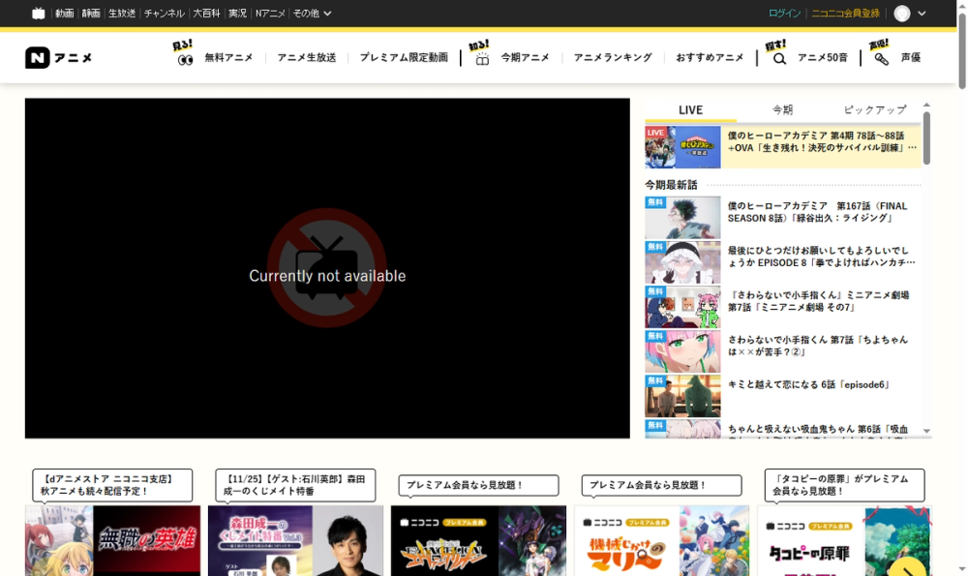This screenshot has height=576, width=968.
Task: Open Nアニメ in the top bar
Action: pos(270,13)
